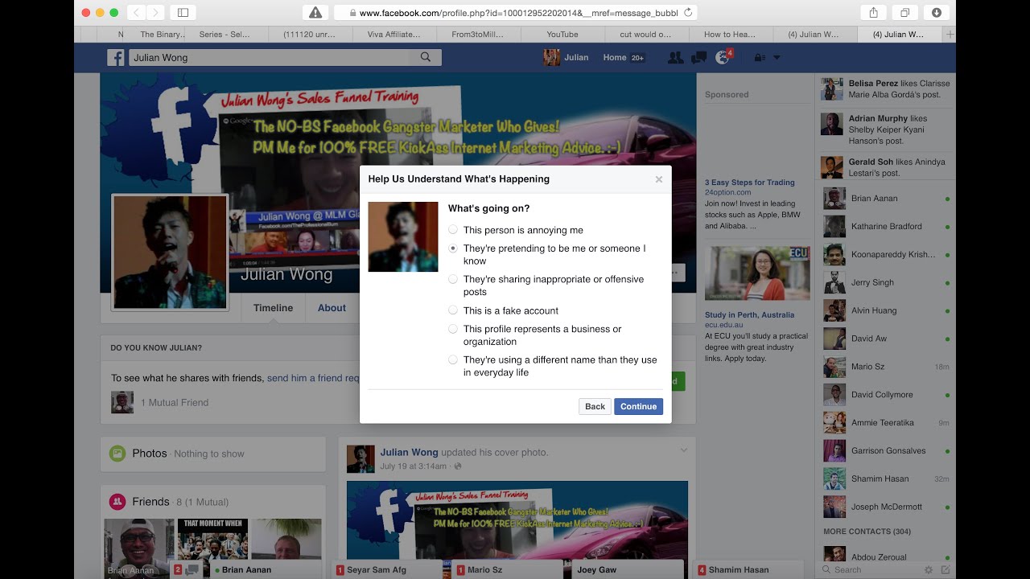Select "They're pretending to be me" option
The height and width of the screenshot is (579, 1030).
(x=453, y=248)
